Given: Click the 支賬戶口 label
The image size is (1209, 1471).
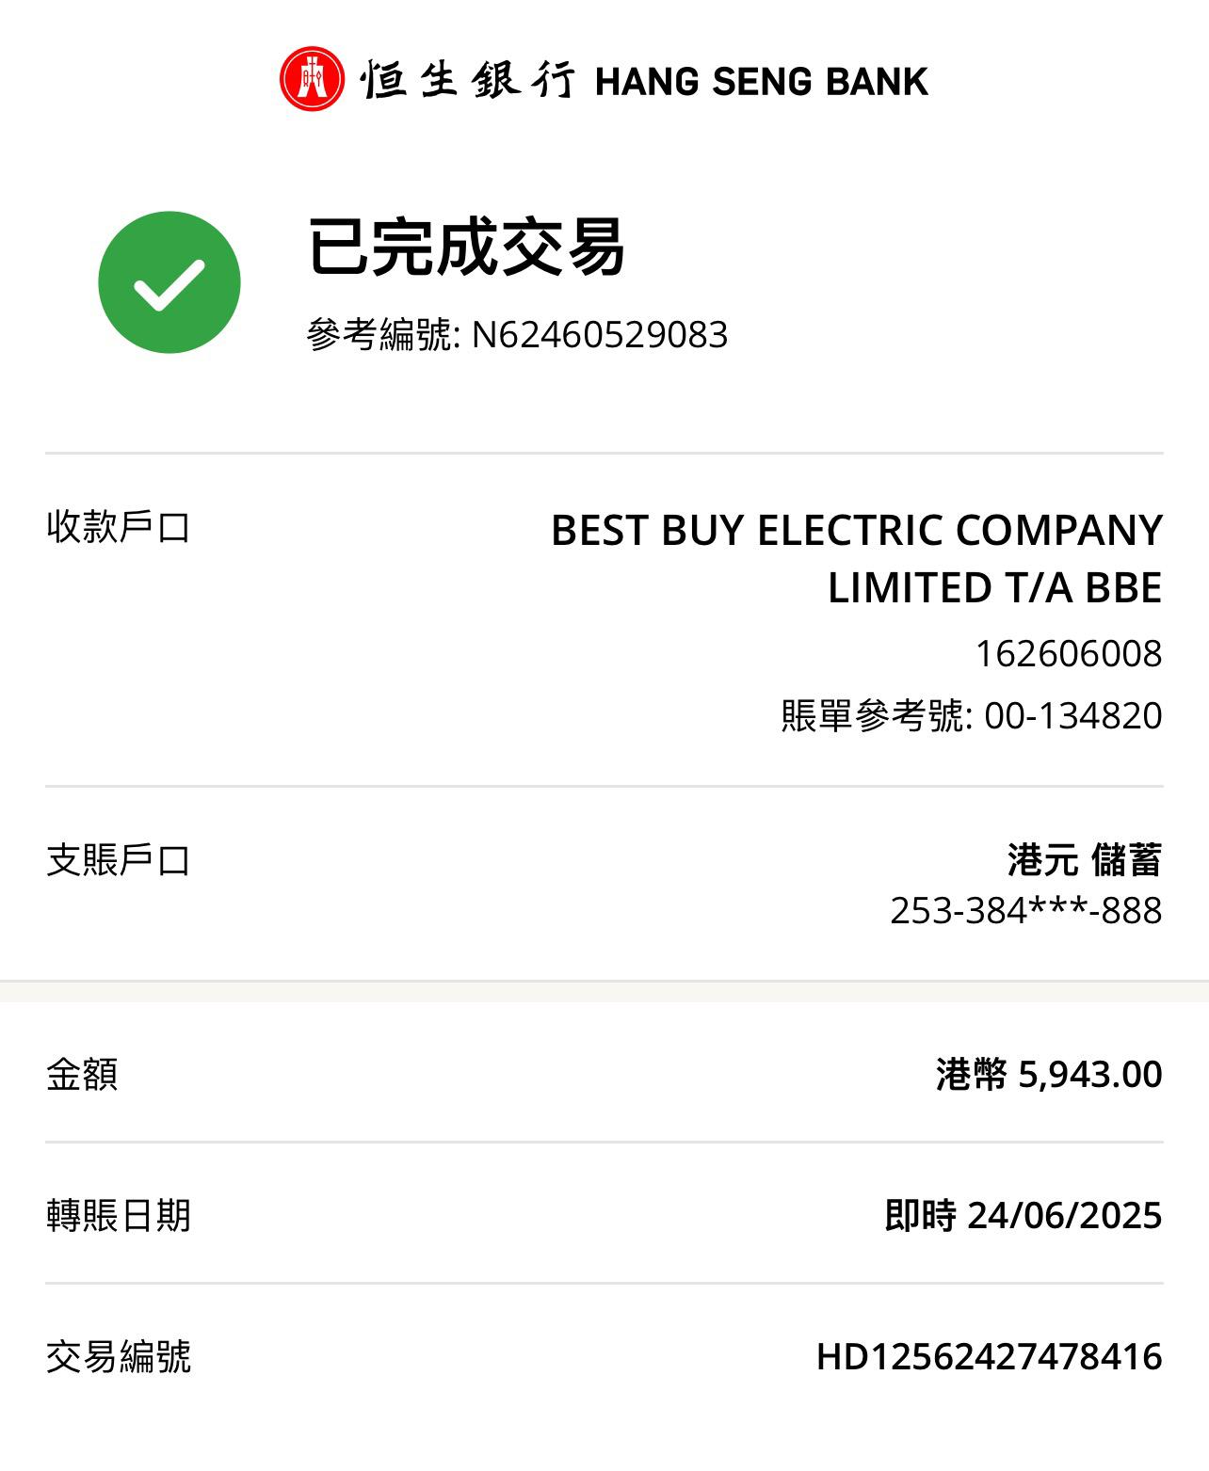Looking at the screenshot, I should tap(119, 860).
